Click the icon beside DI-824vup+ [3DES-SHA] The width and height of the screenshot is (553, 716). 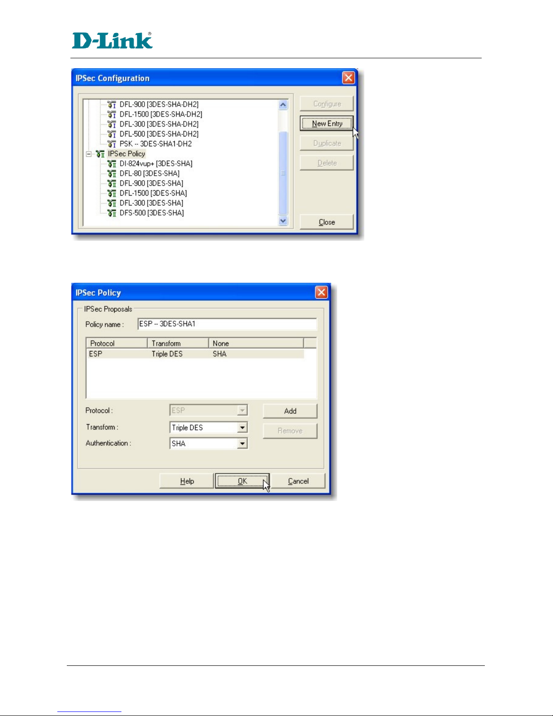tap(112, 164)
